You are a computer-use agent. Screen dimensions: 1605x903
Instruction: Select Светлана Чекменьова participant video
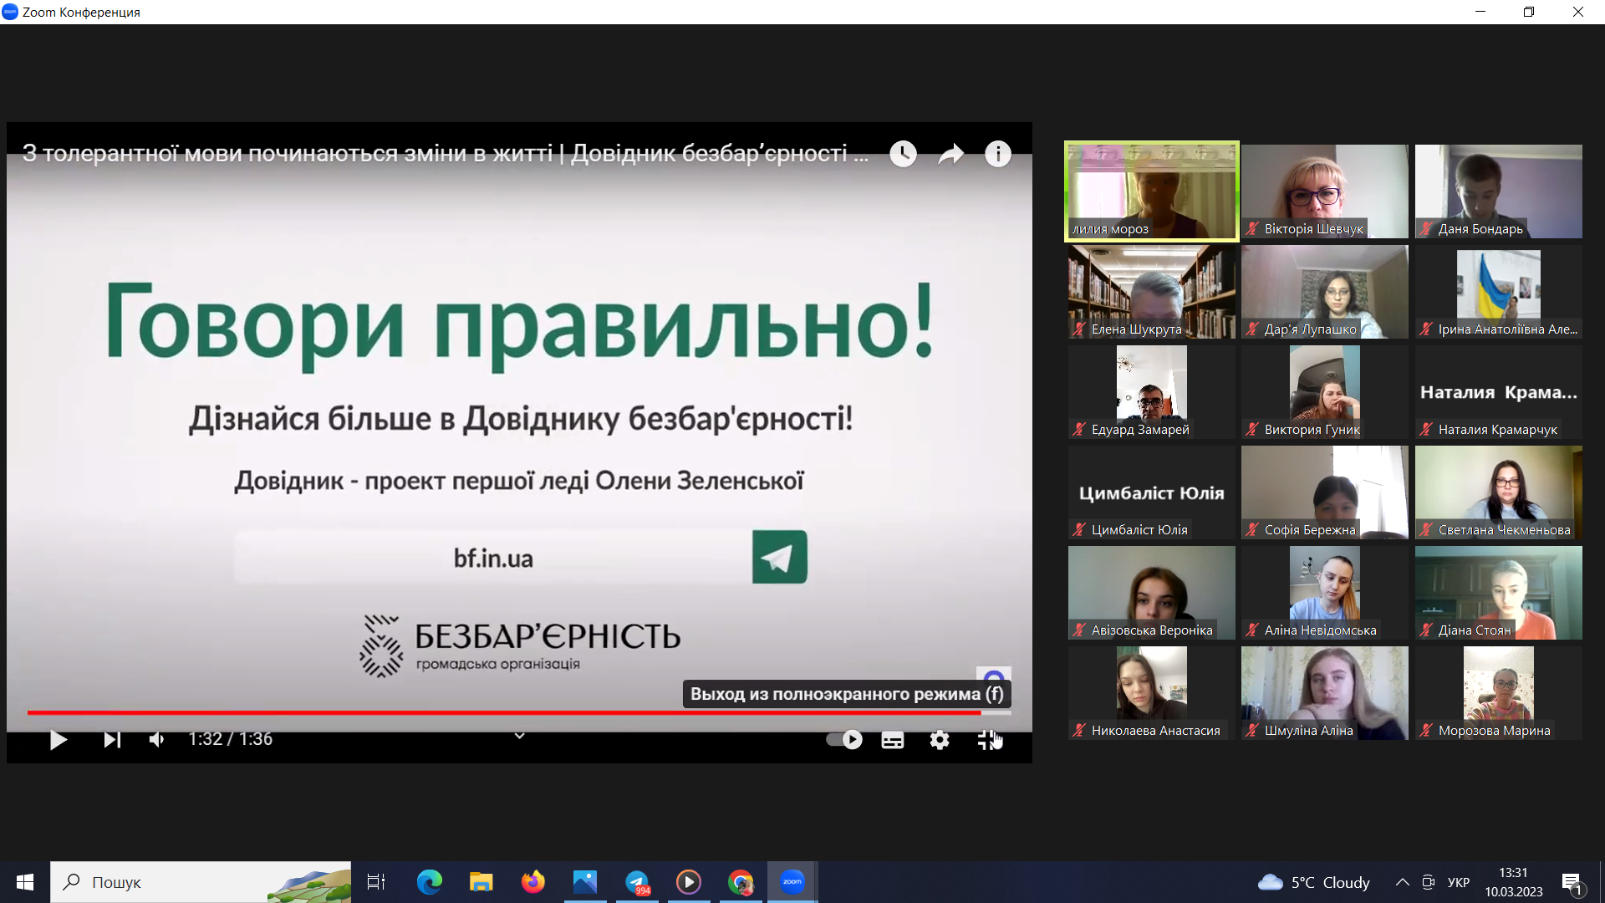[1498, 492]
